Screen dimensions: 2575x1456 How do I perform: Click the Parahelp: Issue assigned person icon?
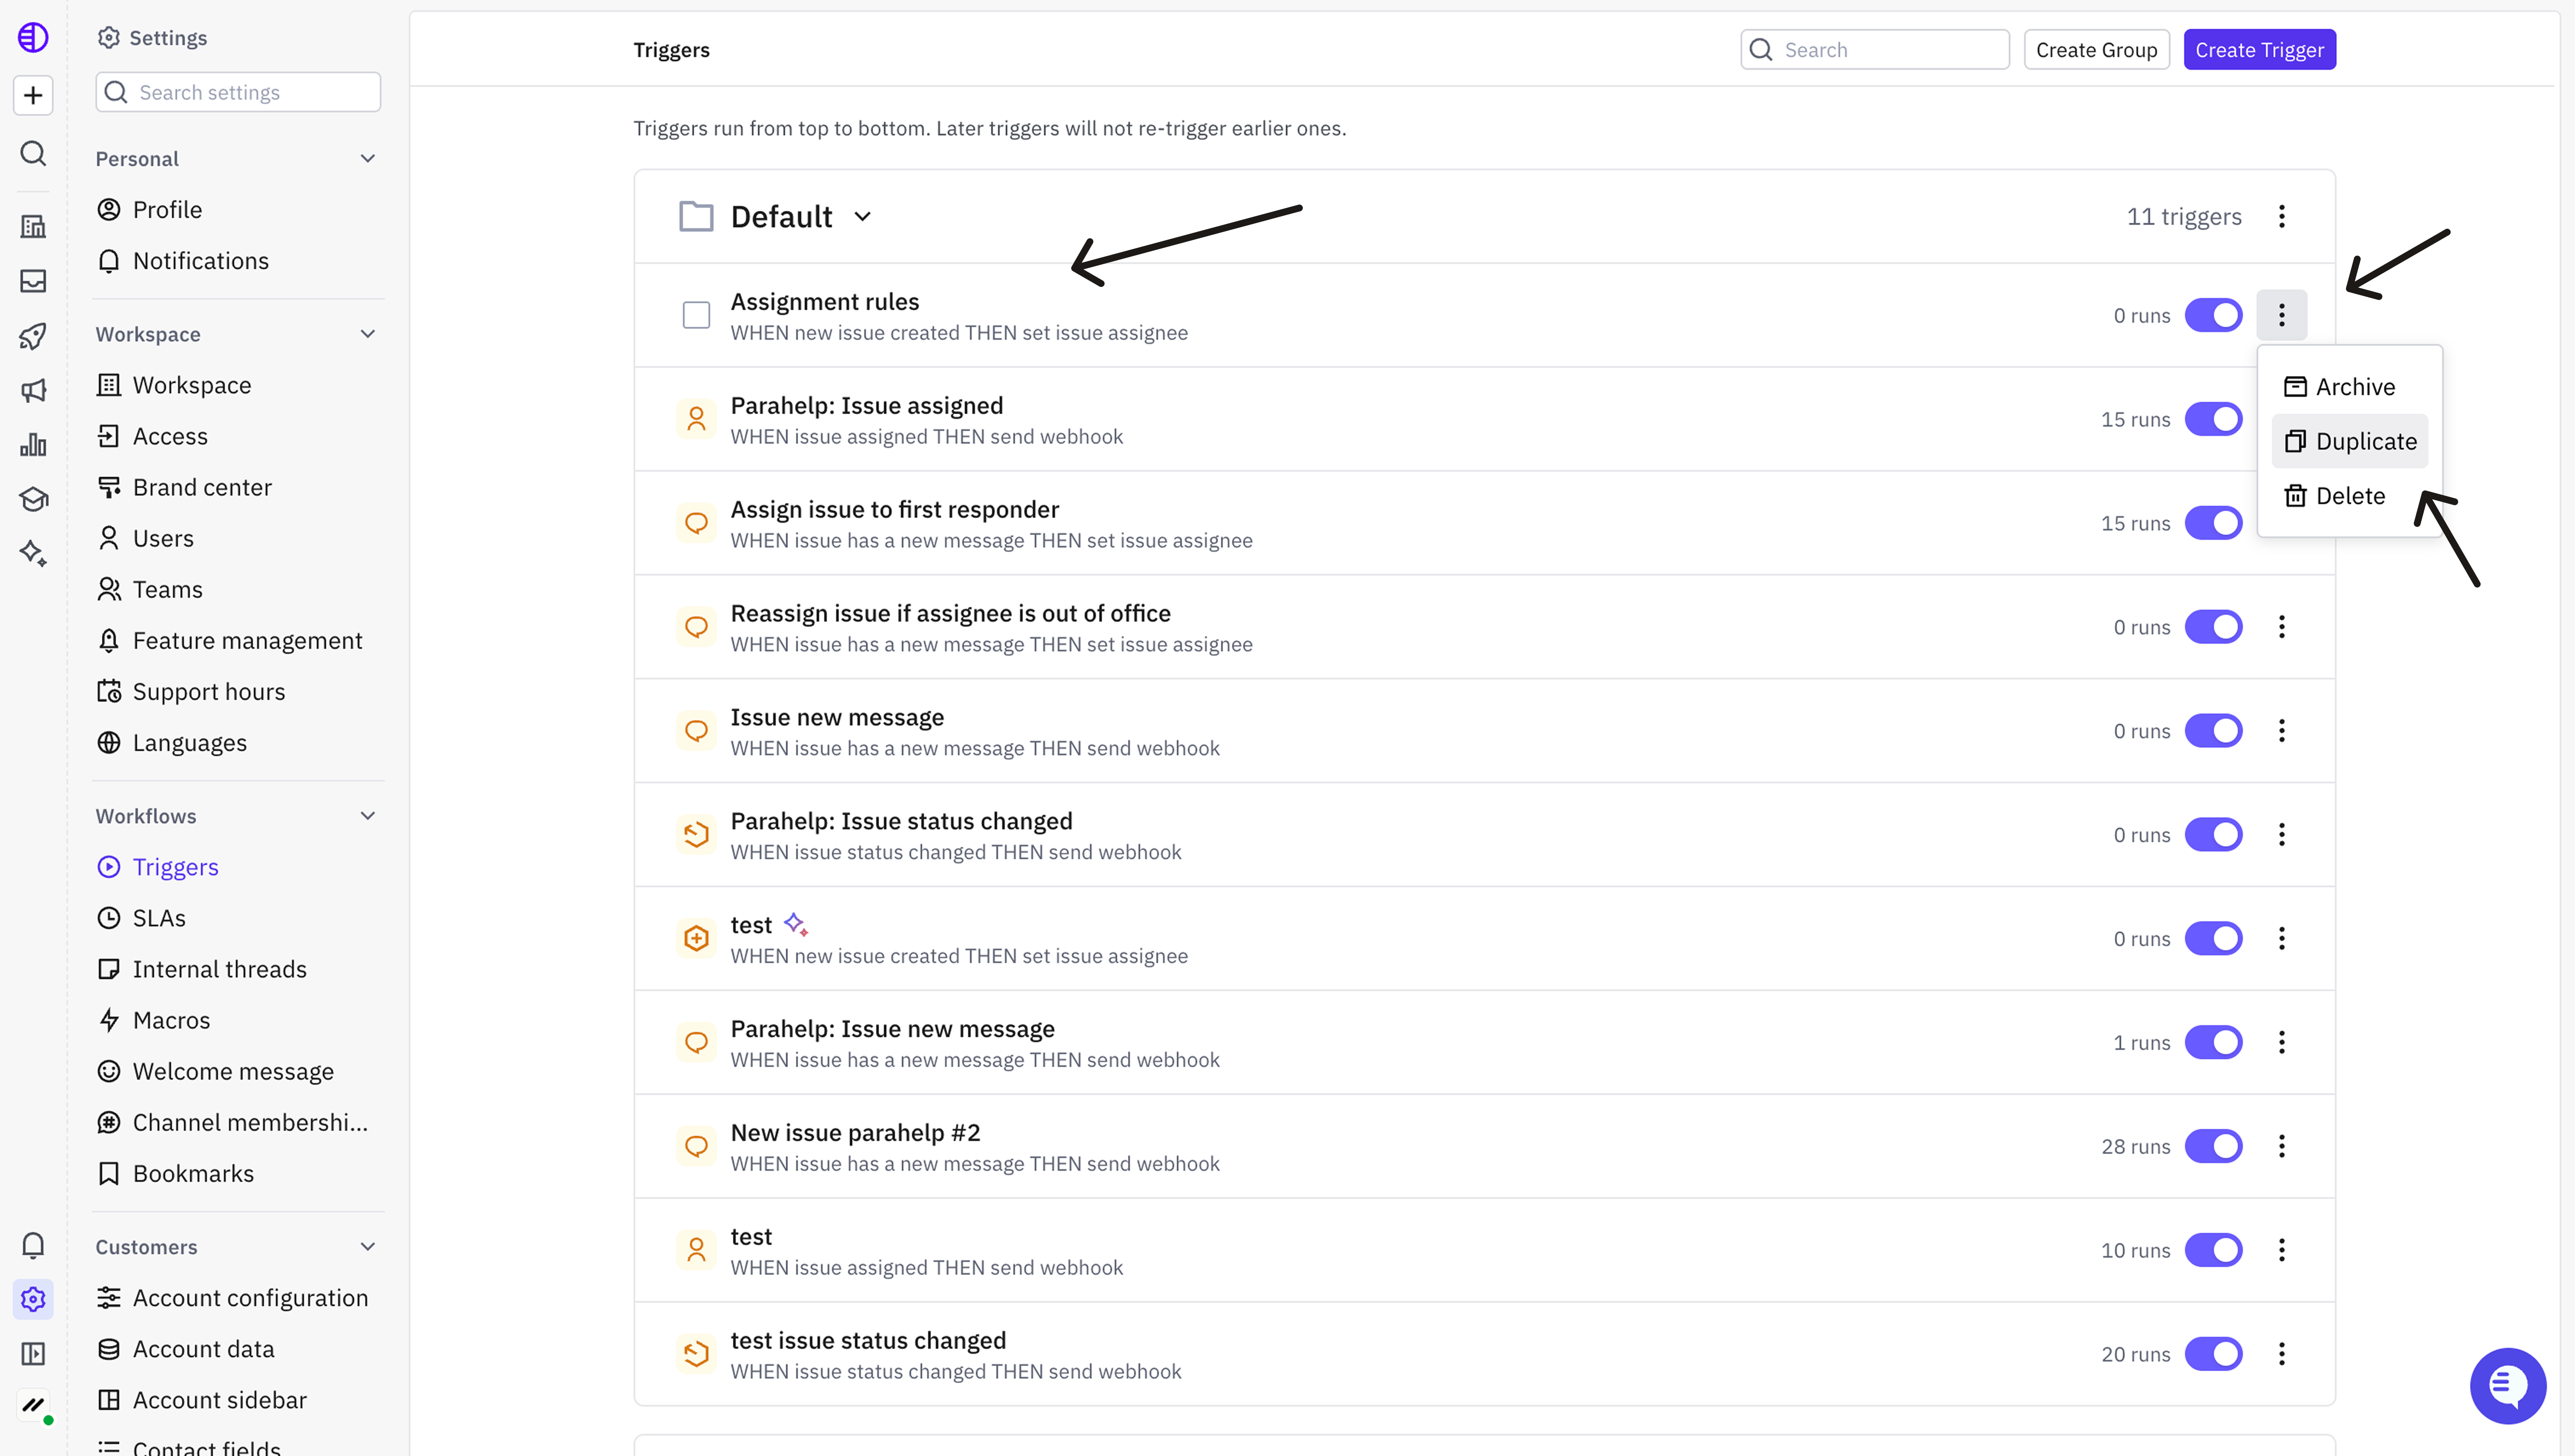pos(696,419)
